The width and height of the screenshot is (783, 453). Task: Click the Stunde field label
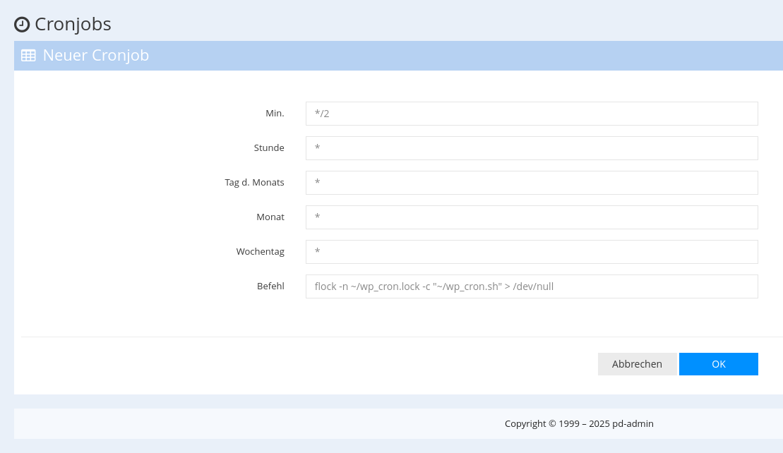coord(268,147)
